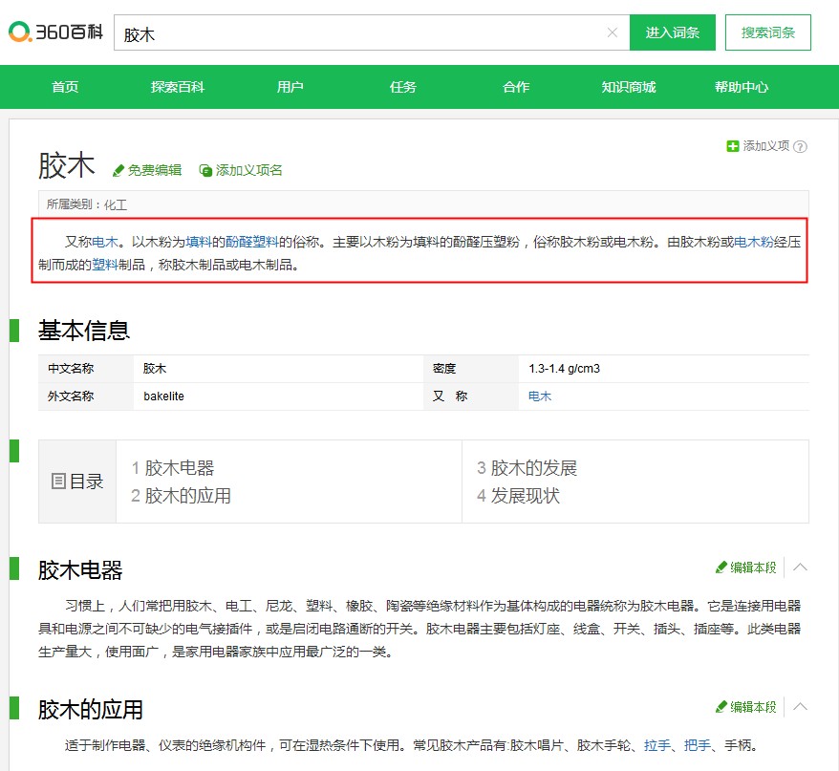Viewport: 839px width, 771px height.
Task: Click the question mark help icon near 添加义项
Action: point(800,146)
